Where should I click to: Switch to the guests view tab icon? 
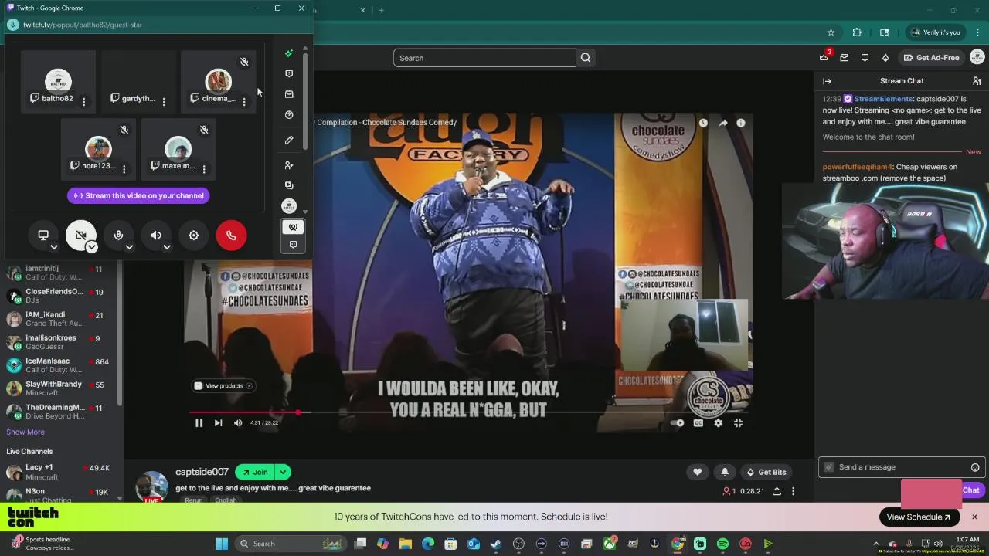pos(293,227)
